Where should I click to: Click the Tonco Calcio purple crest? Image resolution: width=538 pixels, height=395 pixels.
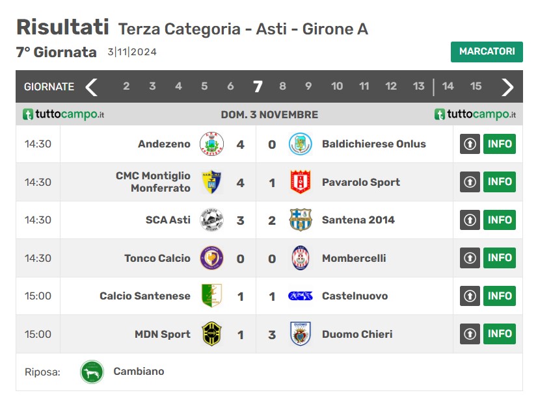[x=211, y=258]
